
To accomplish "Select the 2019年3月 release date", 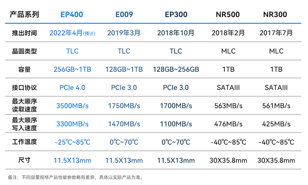I will pyautogui.click(x=124, y=33).
